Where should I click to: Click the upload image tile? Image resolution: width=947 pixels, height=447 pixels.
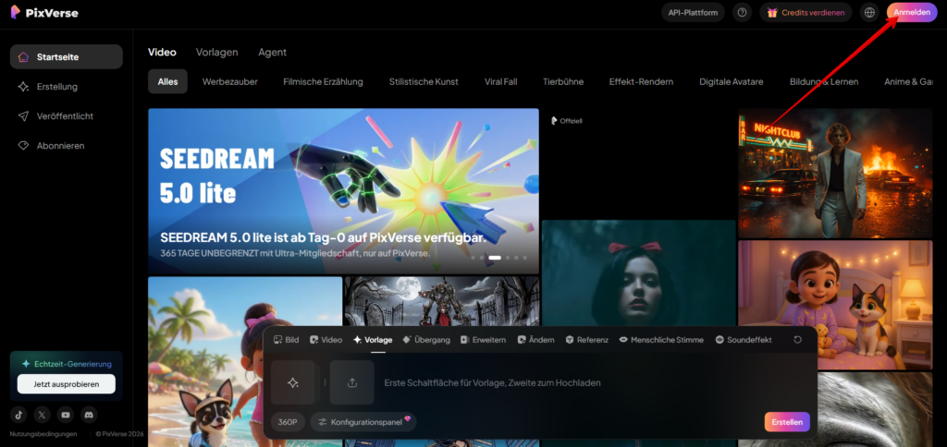352,382
